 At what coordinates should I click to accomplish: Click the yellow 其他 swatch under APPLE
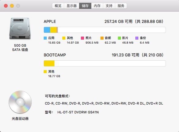click(64, 38)
